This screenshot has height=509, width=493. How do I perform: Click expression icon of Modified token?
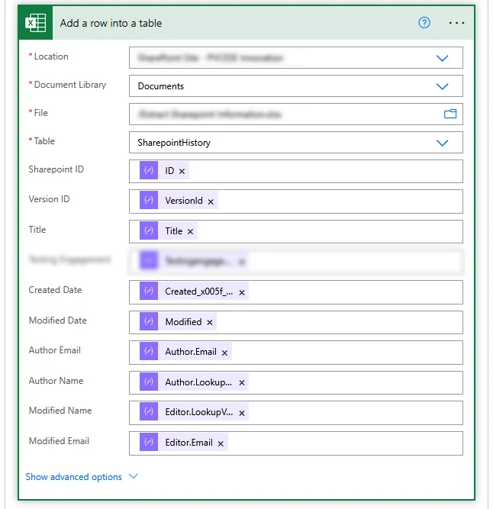tap(149, 321)
